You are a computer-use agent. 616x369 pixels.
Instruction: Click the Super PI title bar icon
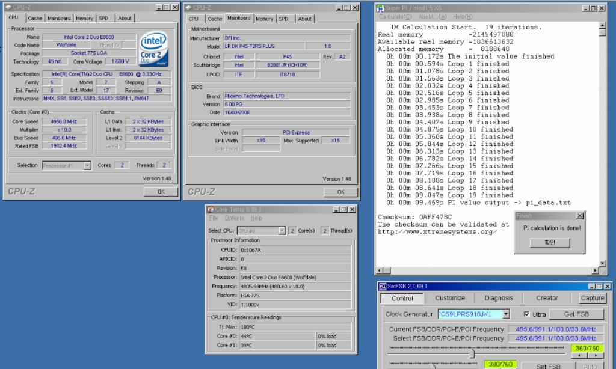[x=380, y=8]
